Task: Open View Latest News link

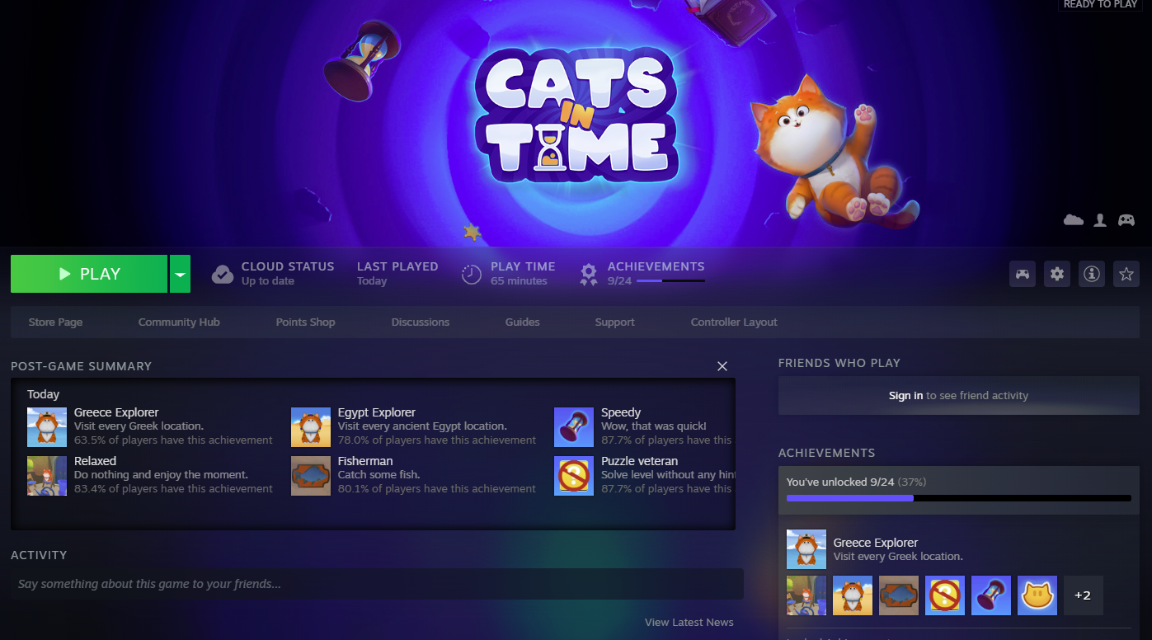Action: [689, 622]
